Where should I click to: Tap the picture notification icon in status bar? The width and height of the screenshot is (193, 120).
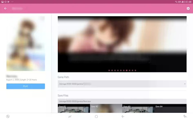(x=3, y=2)
